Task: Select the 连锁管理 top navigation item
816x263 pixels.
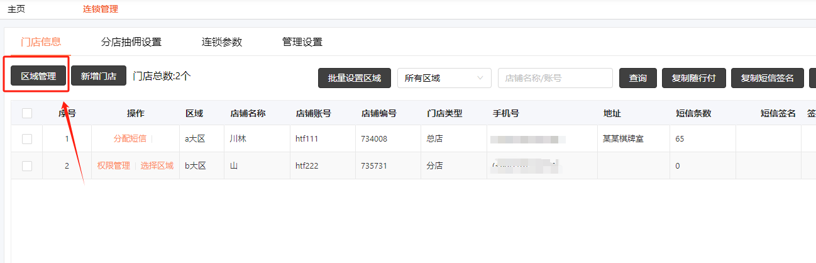Action: (x=101, y=9)
